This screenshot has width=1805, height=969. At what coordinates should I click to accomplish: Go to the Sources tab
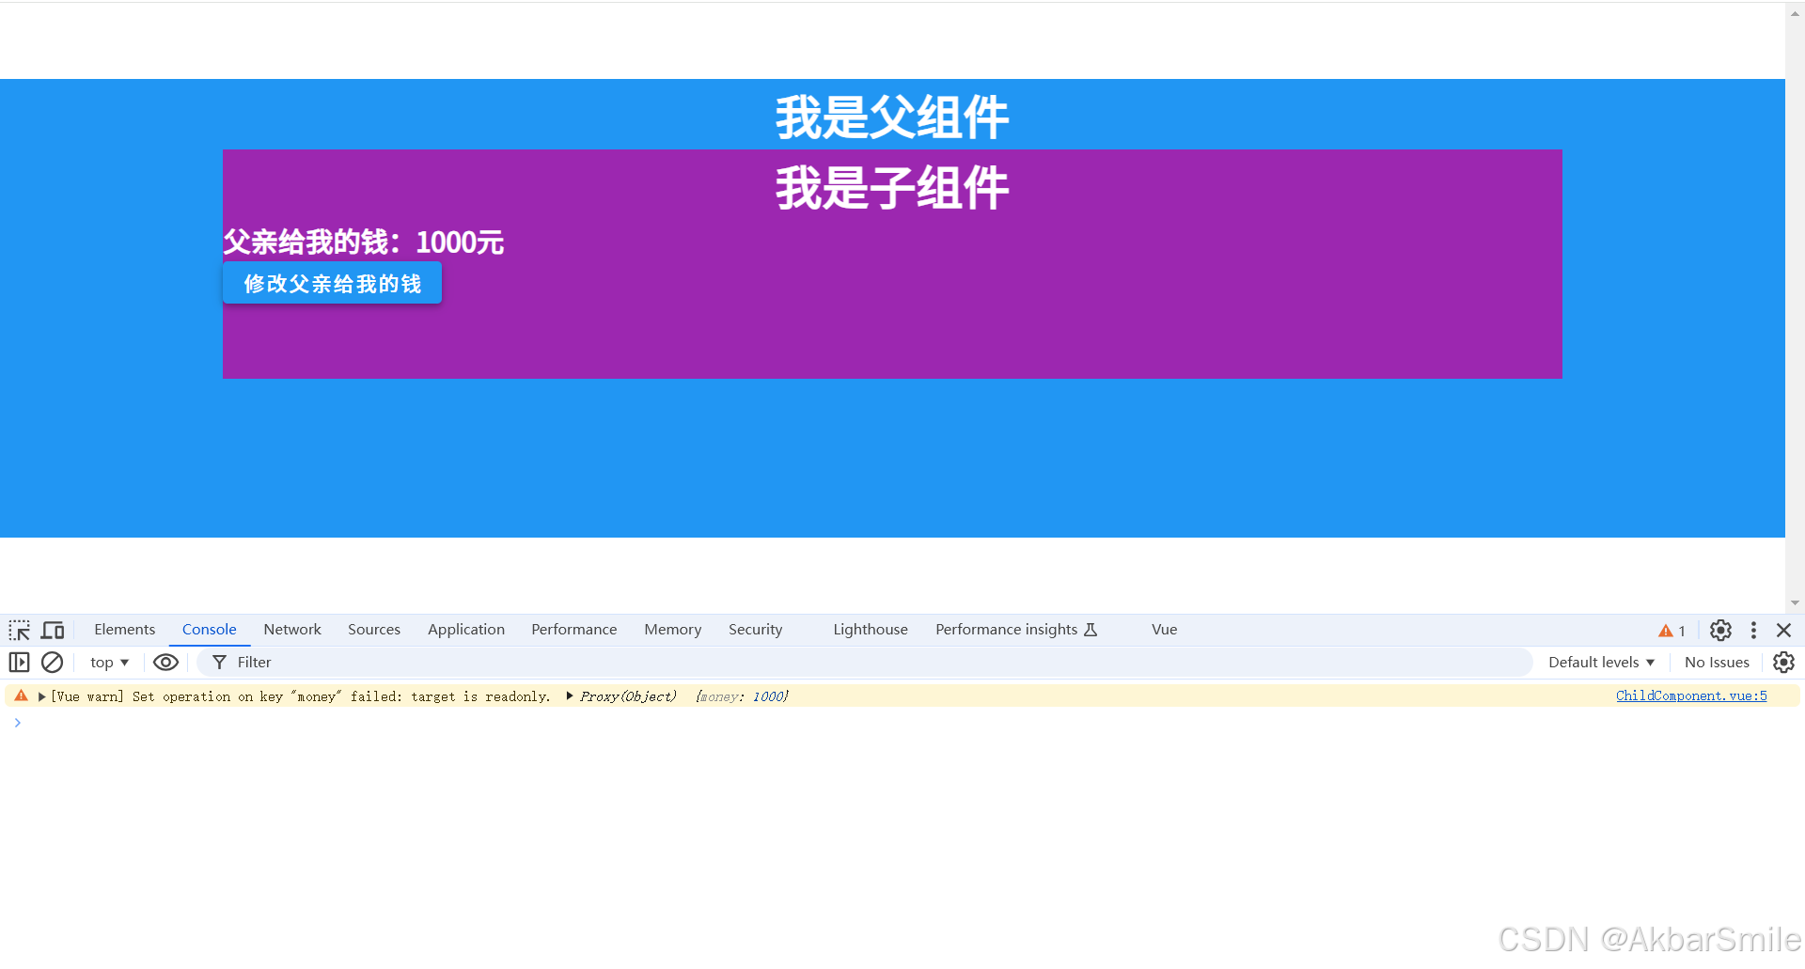click(x=374, y=630)
